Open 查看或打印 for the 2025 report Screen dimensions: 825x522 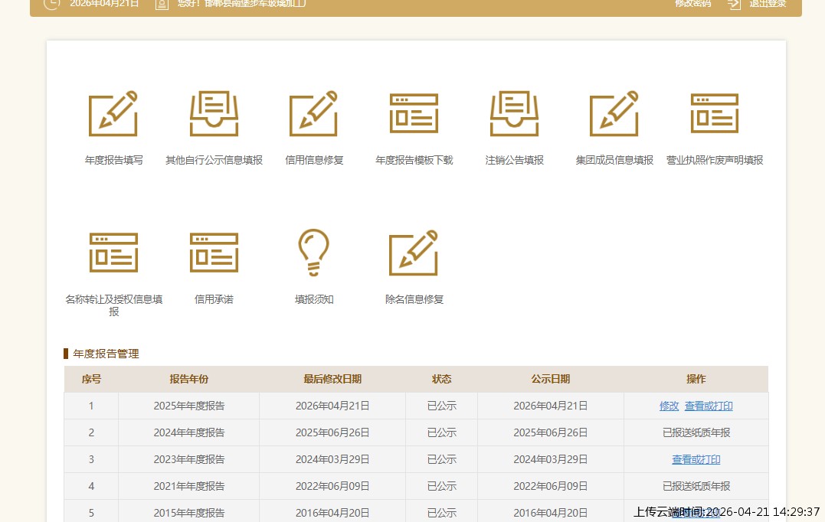pos(709,406)
